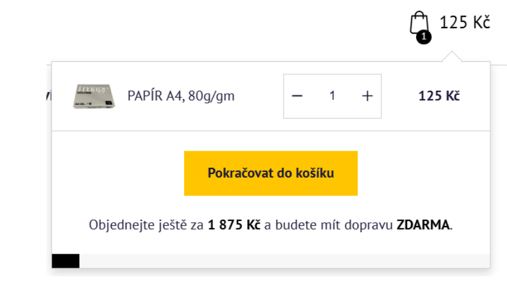
Task: Increase paper quantity with plus button
Action: 367,96
